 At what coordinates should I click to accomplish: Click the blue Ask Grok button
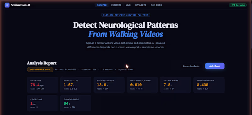point(215,66)
